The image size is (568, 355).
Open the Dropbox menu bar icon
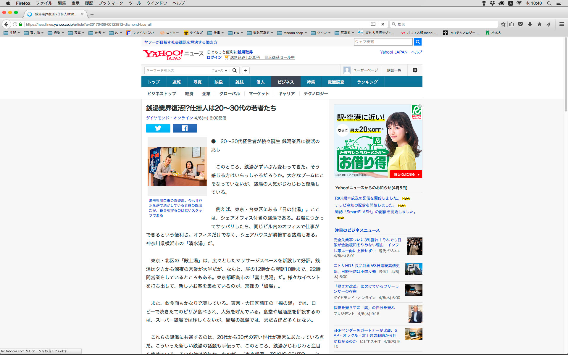492,3
